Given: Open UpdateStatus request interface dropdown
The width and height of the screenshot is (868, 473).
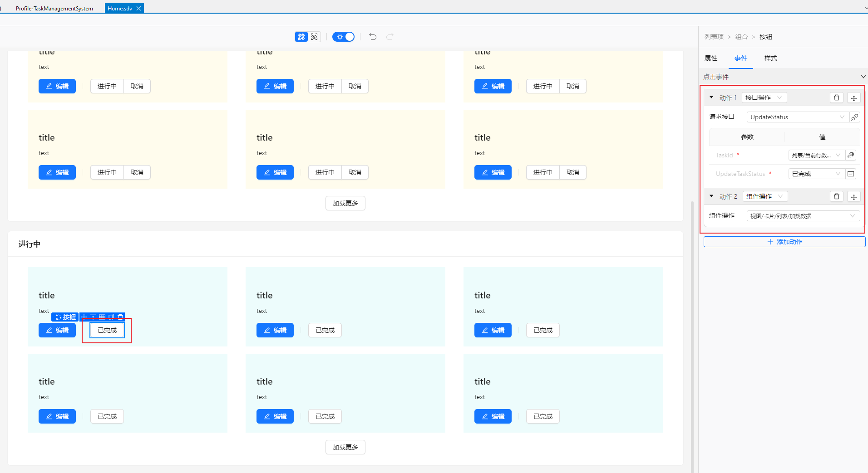Looking at the screenshot, I should coord(798,117).
